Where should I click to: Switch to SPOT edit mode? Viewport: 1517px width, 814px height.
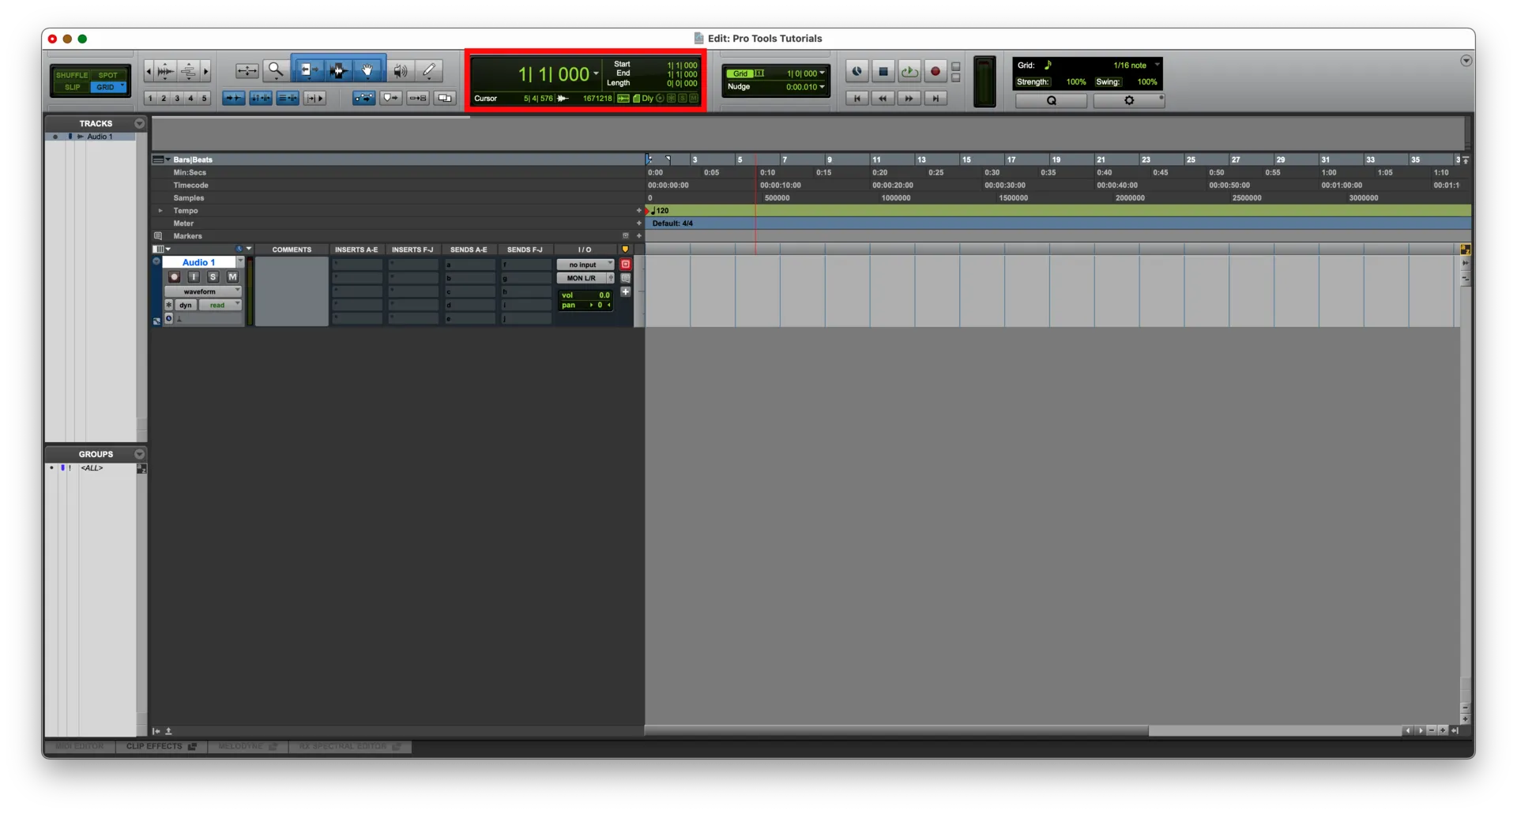point(107,75)
